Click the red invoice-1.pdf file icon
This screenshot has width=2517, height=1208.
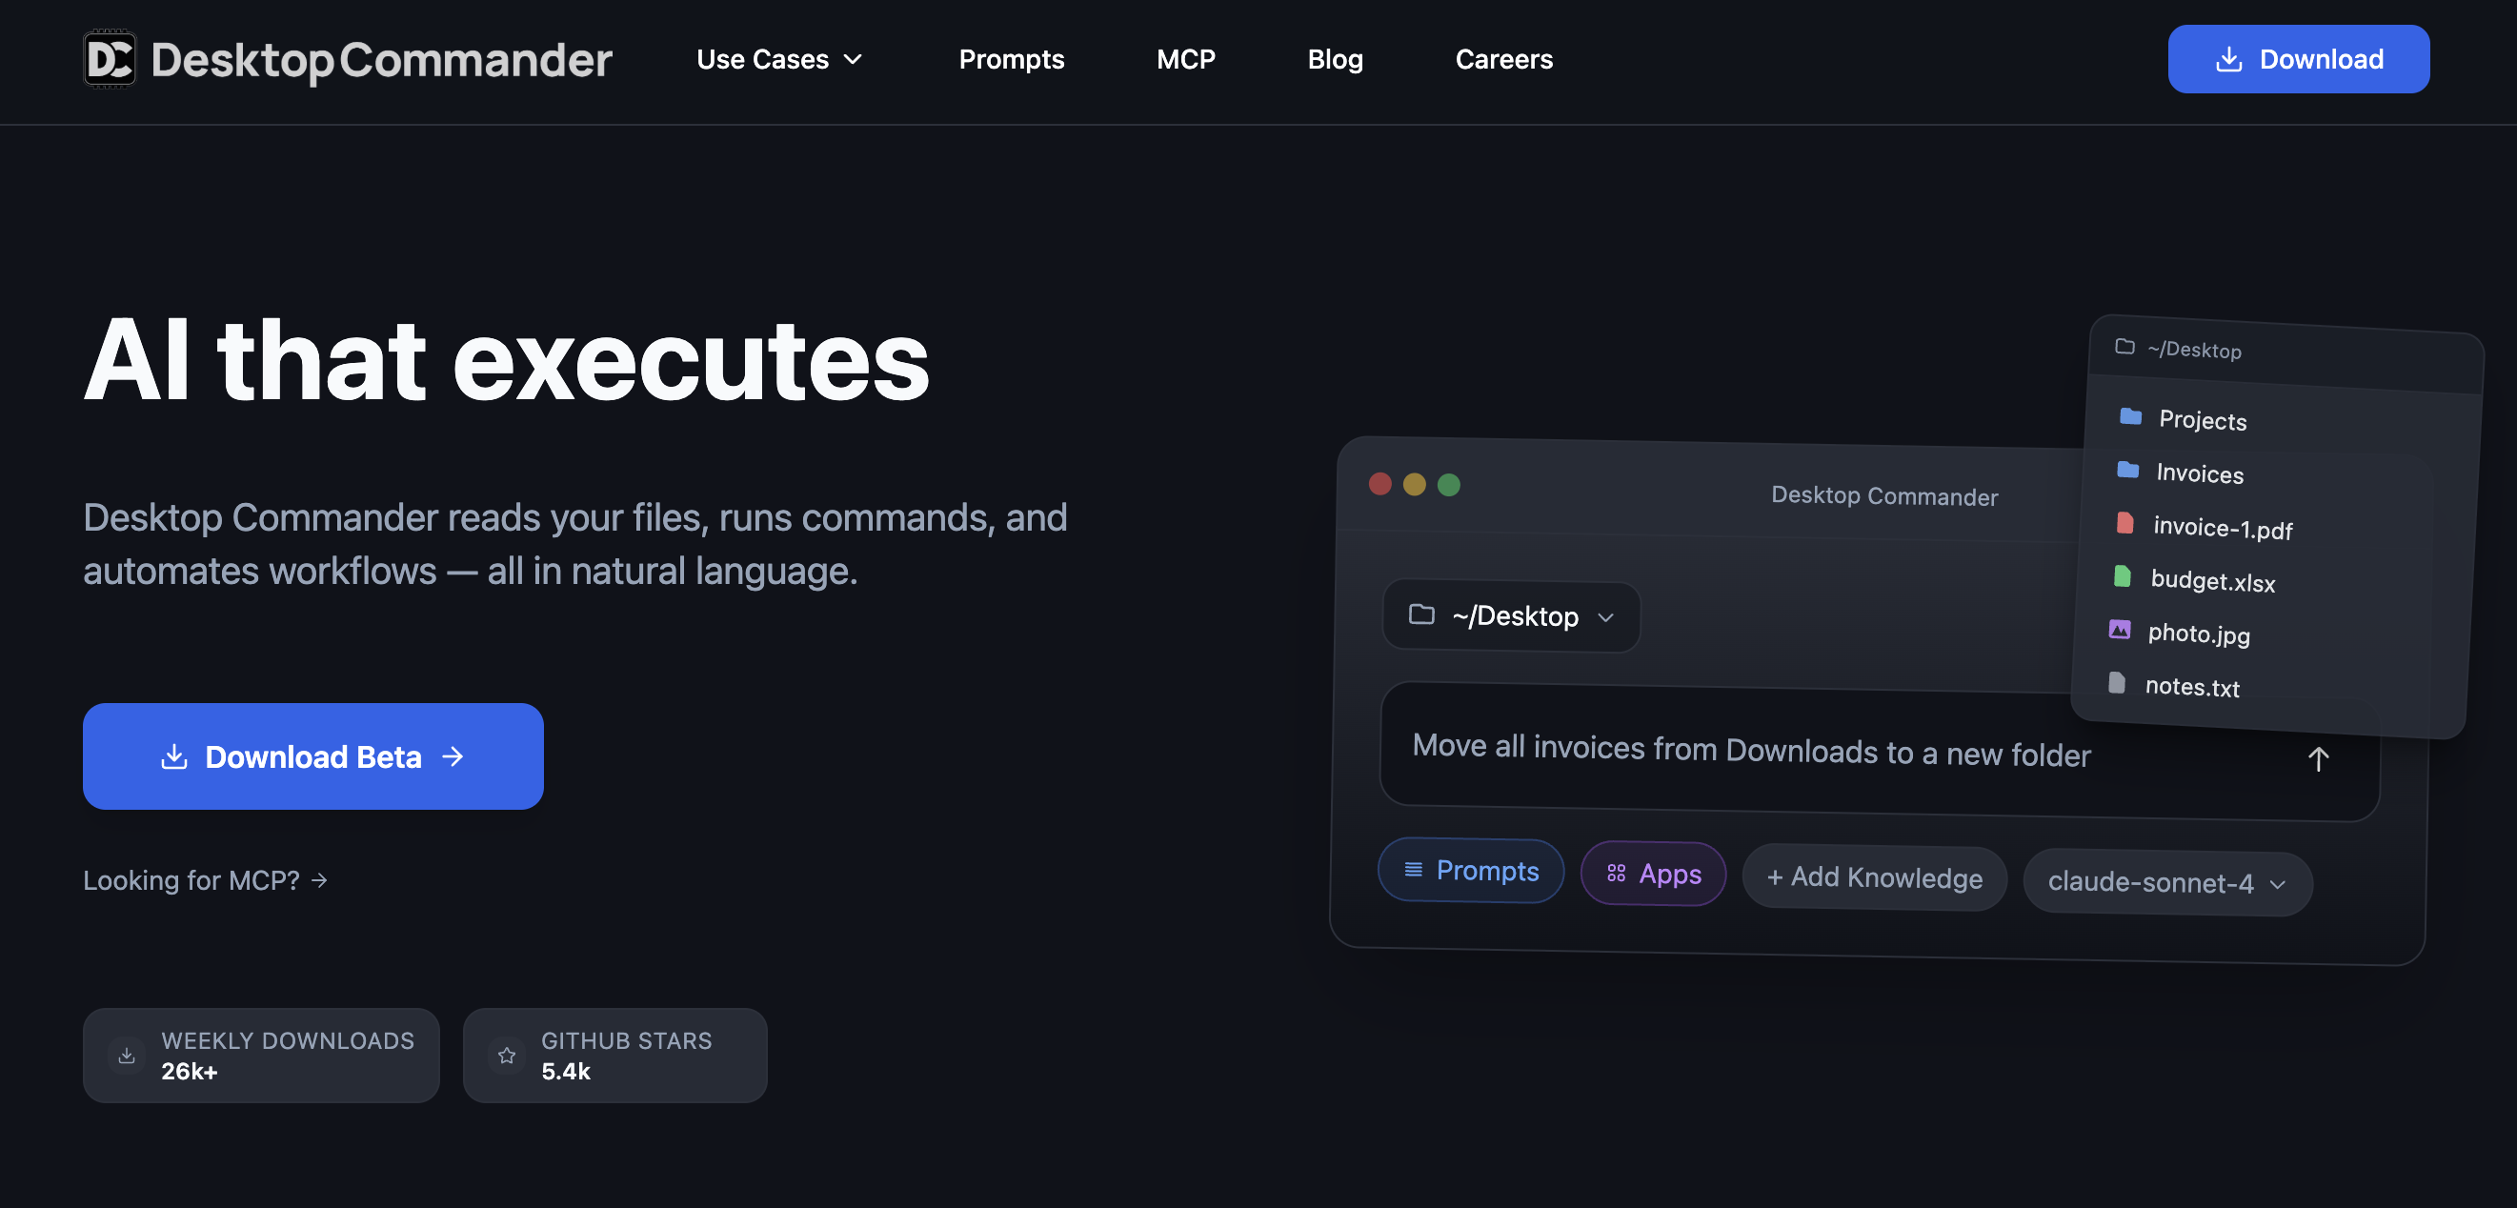[2124, 523]
